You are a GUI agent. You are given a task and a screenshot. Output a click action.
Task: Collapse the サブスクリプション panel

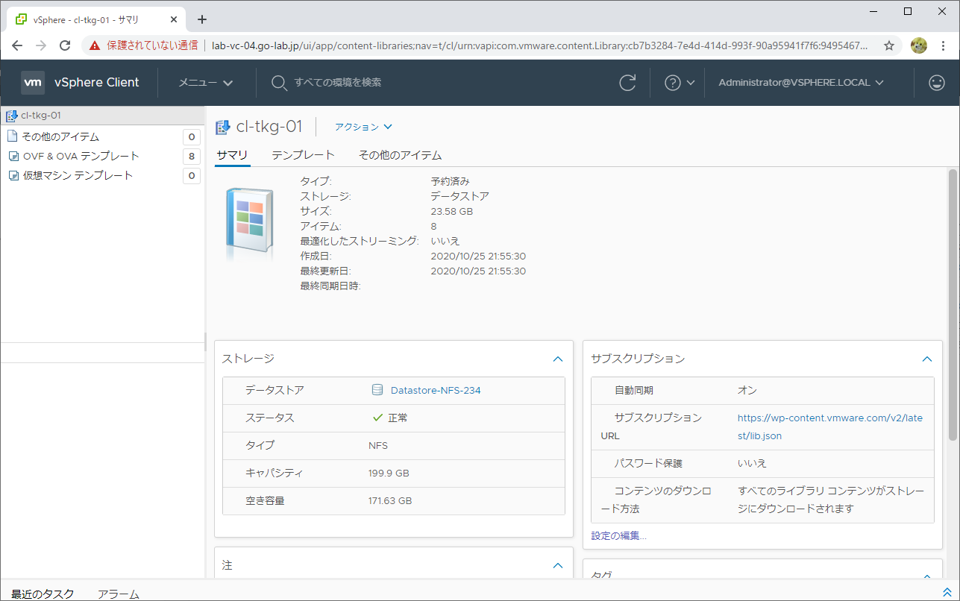pyautogui.click(x=927, y=359)
